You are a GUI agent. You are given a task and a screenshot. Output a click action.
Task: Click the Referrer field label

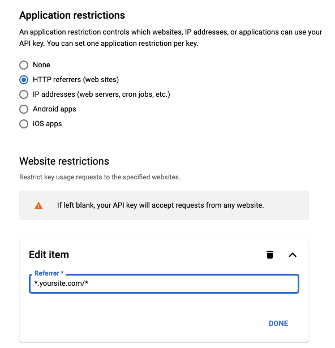(49, 273)
